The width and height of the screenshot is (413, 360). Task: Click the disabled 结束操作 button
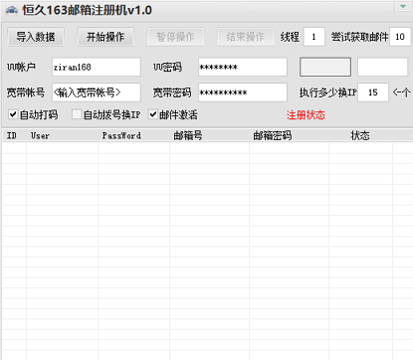coord(246,37)
